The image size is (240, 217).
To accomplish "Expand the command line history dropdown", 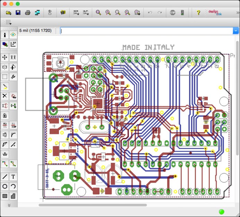I will [235, 31].
